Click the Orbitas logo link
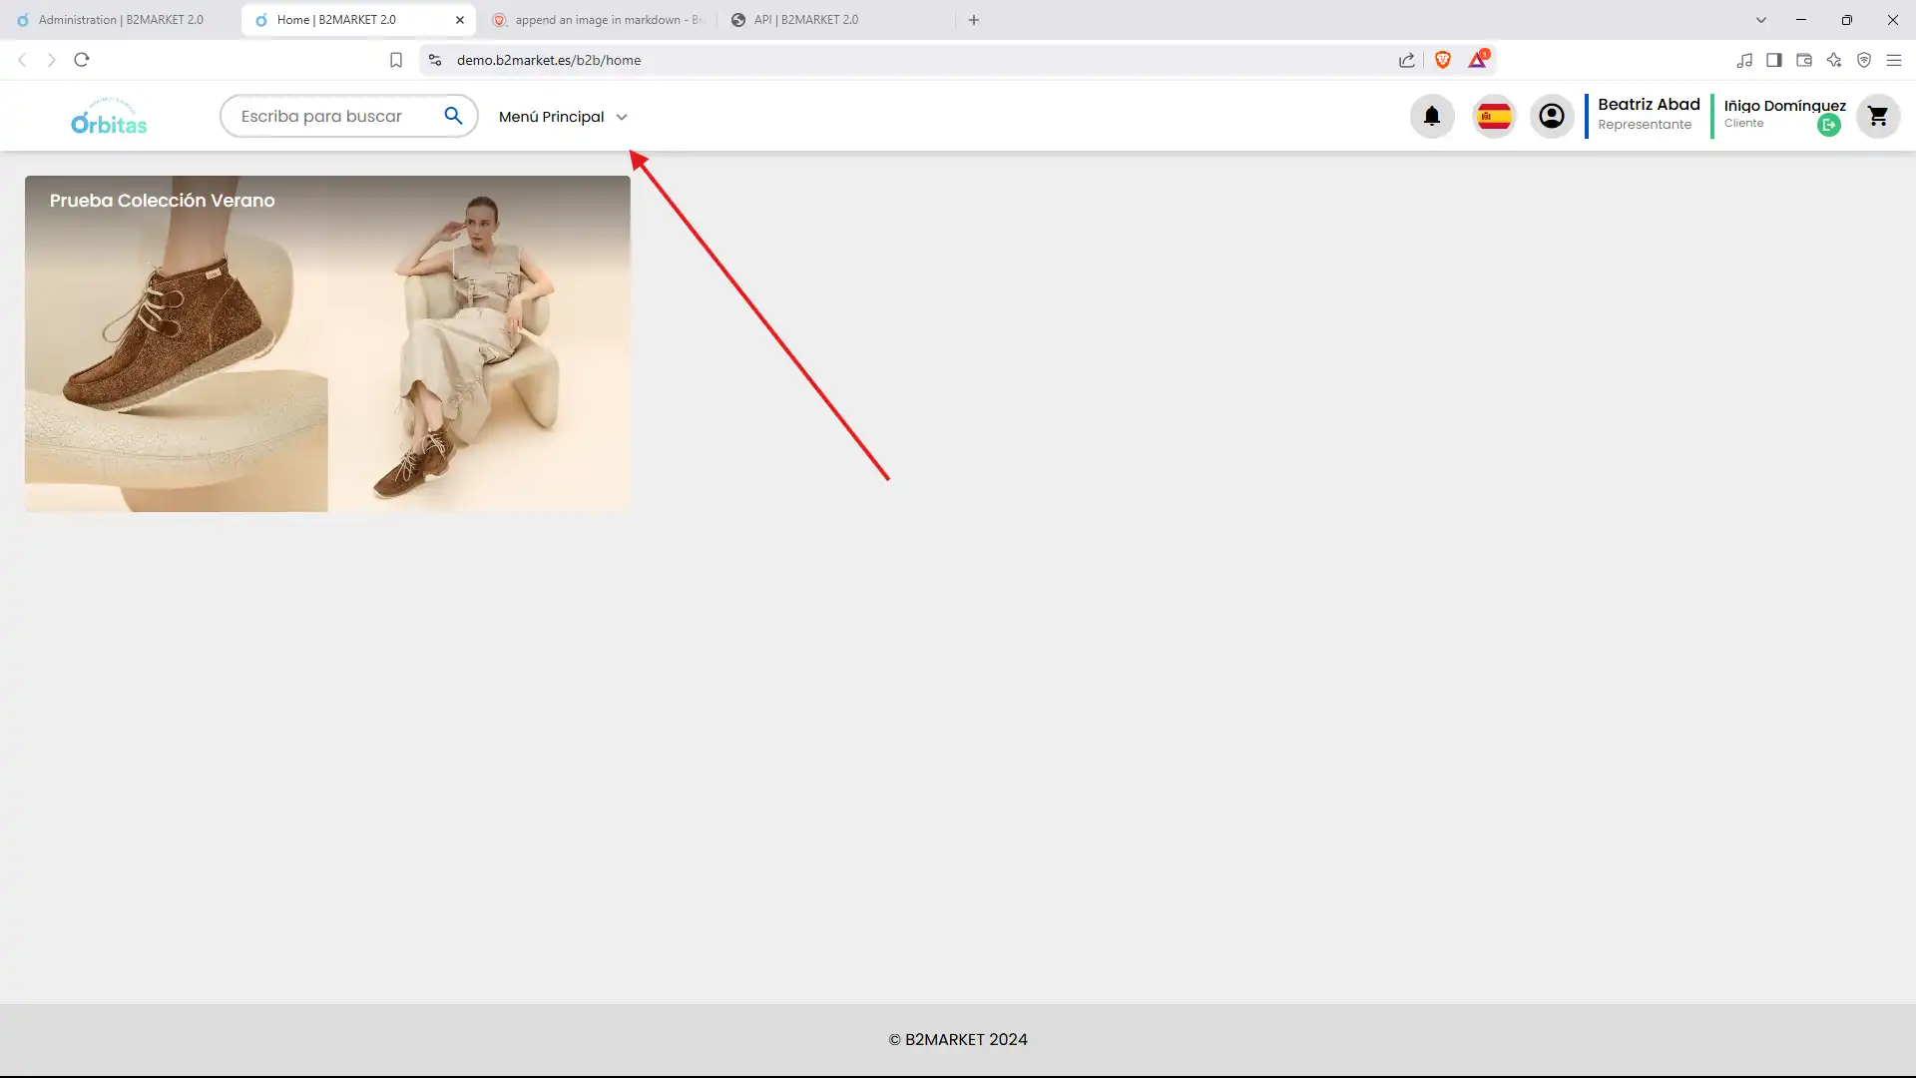 (109, 117)
